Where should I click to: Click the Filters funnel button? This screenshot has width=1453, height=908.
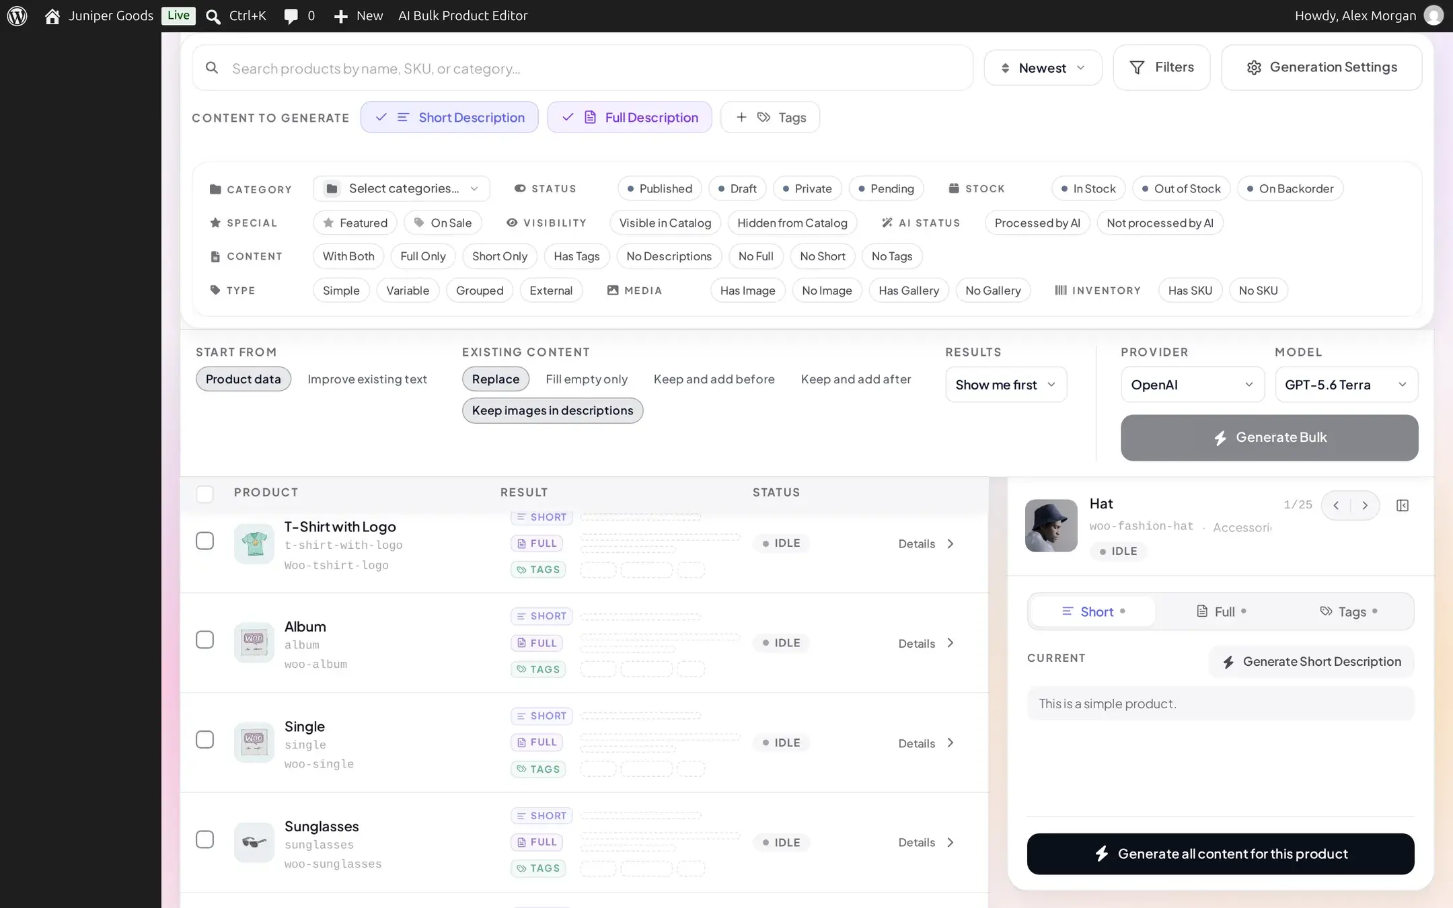tap(1161, 67)
